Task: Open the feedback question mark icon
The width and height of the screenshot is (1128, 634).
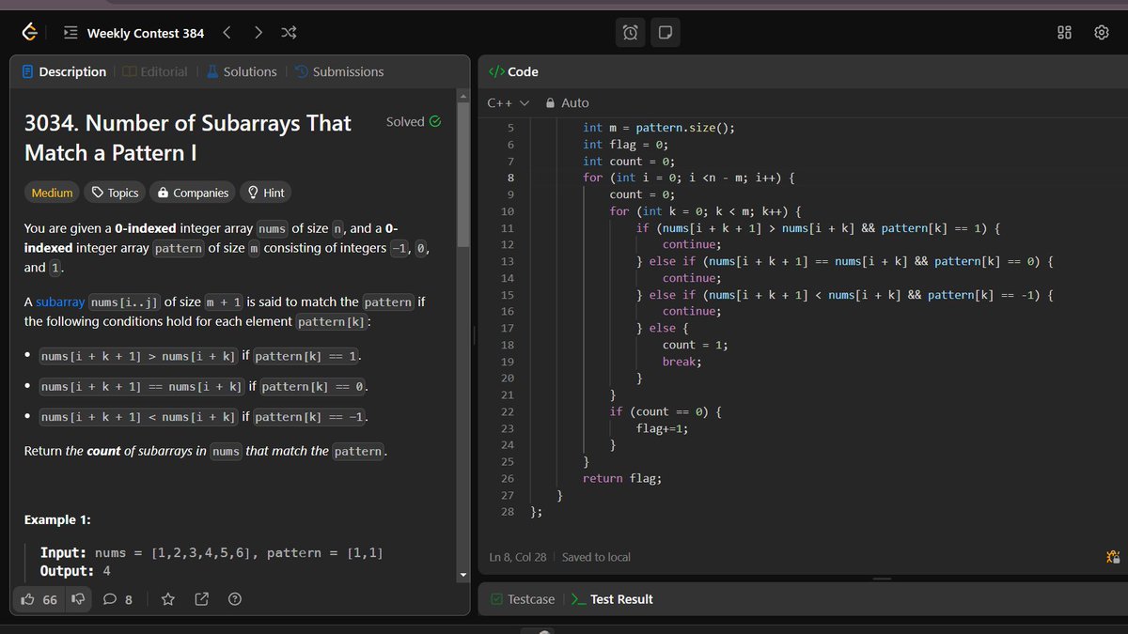Action: click(235, 599)
